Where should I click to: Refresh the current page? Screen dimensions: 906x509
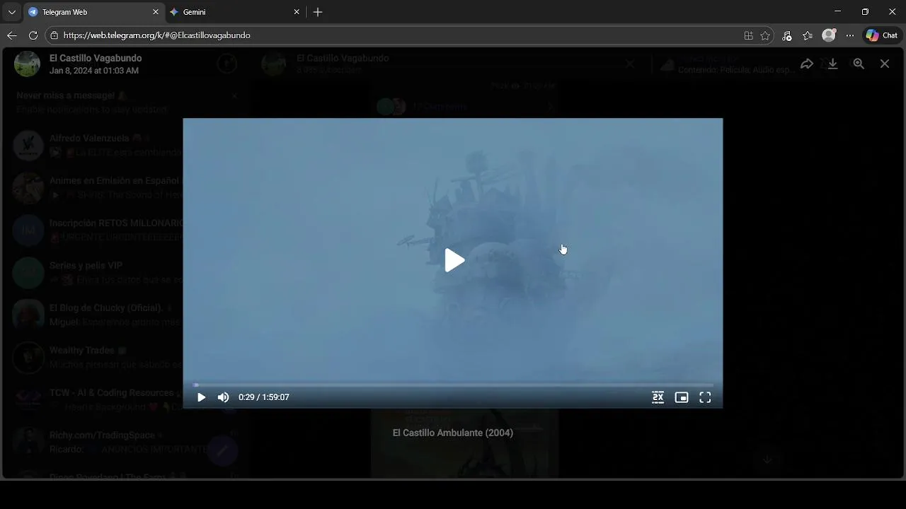click(x=33, y=35)
